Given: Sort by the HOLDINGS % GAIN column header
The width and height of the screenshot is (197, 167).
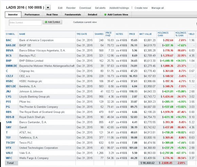Looking at the screenshot, I should click(181, 34).
